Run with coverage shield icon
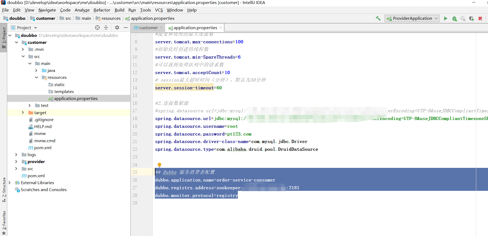488x236 pixels. tap(471, 18)
